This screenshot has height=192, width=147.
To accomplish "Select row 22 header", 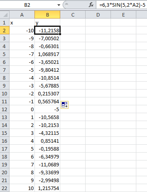I will point(5,188).
